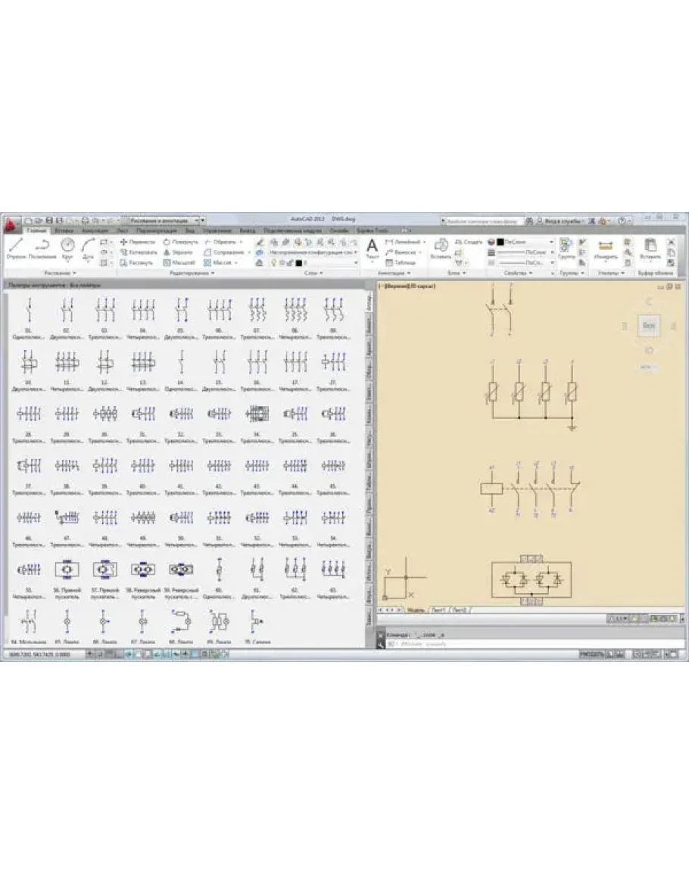
Task: Toggle the layer light bulb on/off
Action: [x=272, y=262]
